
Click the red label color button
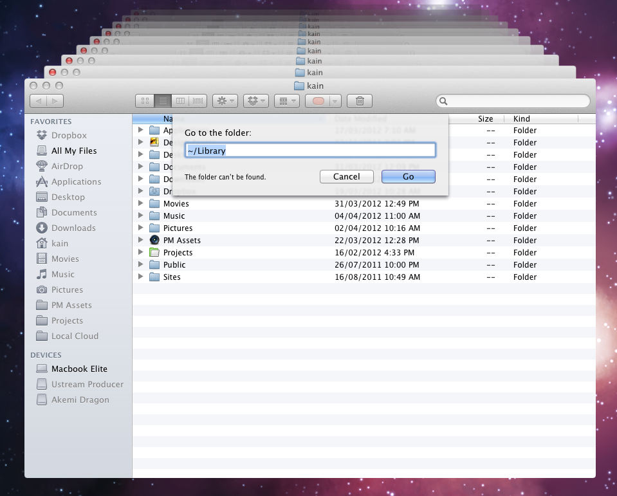[x=318, y=101]
